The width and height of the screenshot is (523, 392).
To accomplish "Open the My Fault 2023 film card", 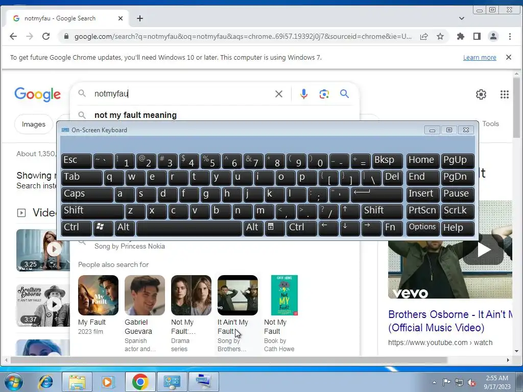I will click(98, 305).
